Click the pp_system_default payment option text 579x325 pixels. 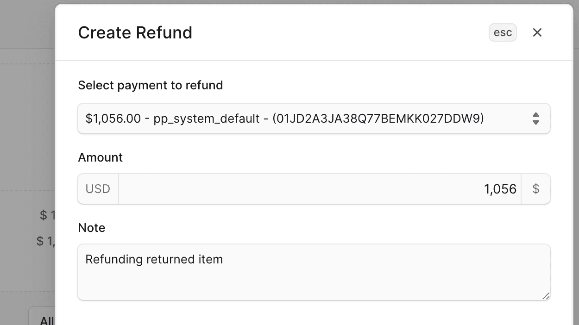click(206, 119)
